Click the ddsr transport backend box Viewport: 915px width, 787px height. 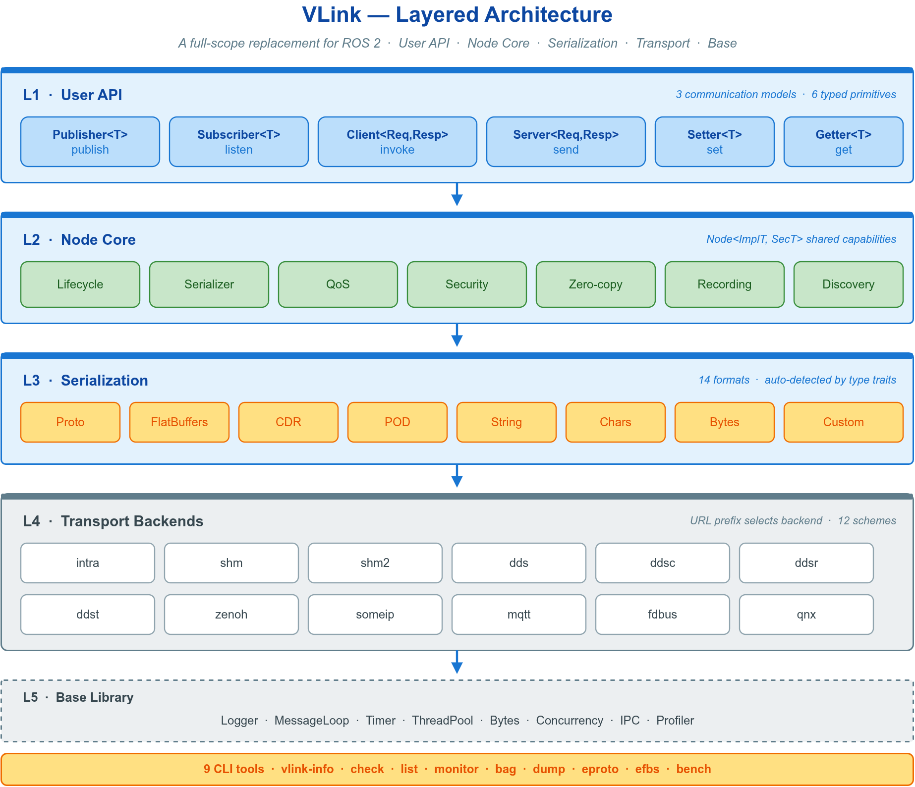[x=806, y=563]
